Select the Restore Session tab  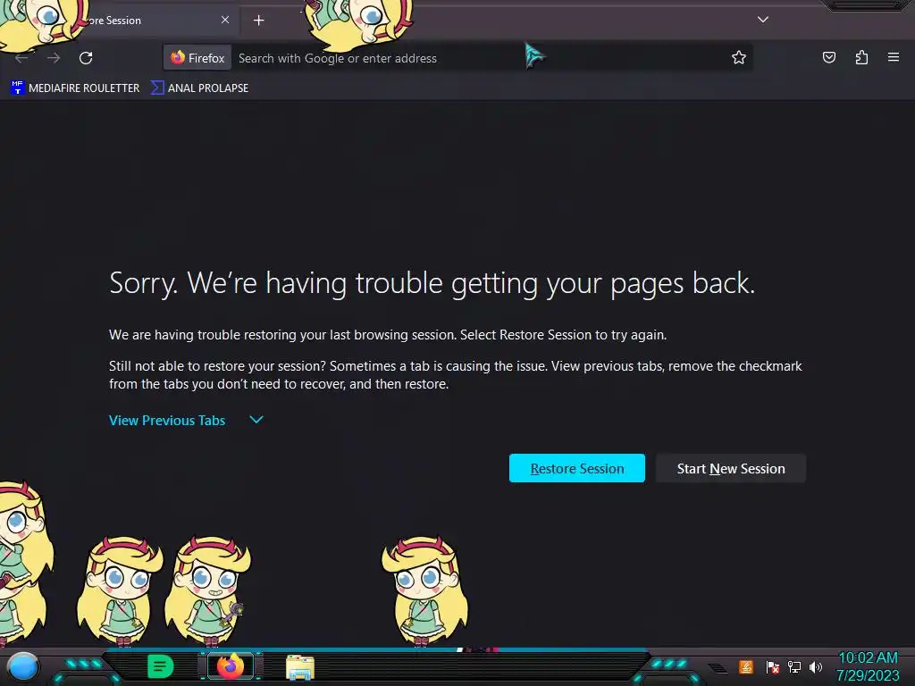(120, 21)
